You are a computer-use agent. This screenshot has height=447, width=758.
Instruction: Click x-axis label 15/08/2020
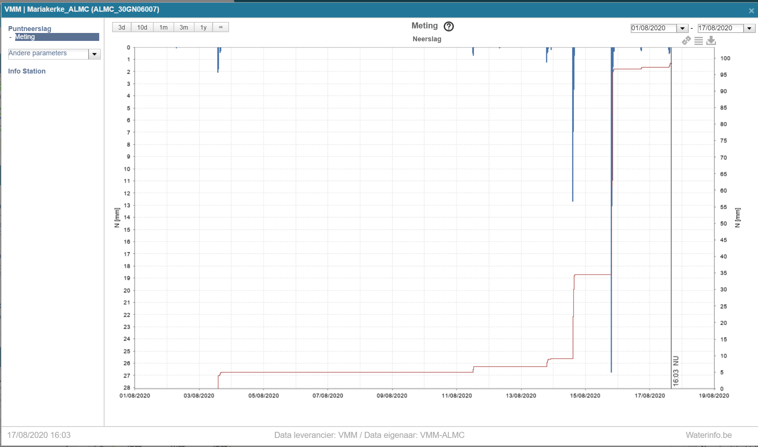point(585,395)
